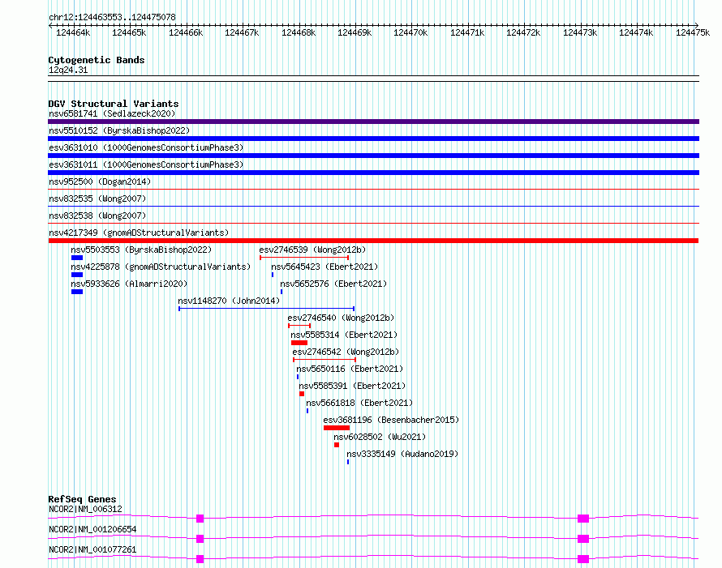This screenshot has height=568, width=722.
Task: Open nsv4225878 (gnomADStructuralVariants) label
Action: (161, 267)
